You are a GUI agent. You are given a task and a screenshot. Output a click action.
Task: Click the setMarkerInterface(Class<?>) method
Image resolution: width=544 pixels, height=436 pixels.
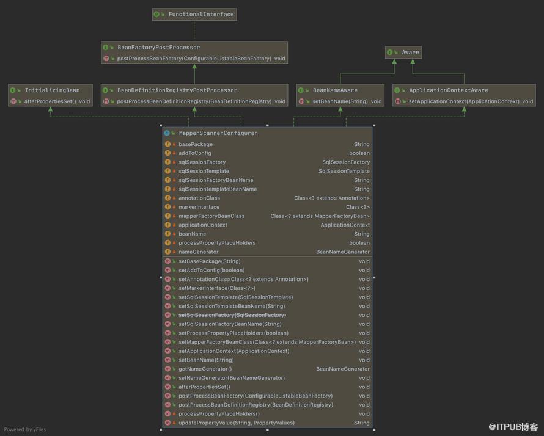[x=217, y=288]
